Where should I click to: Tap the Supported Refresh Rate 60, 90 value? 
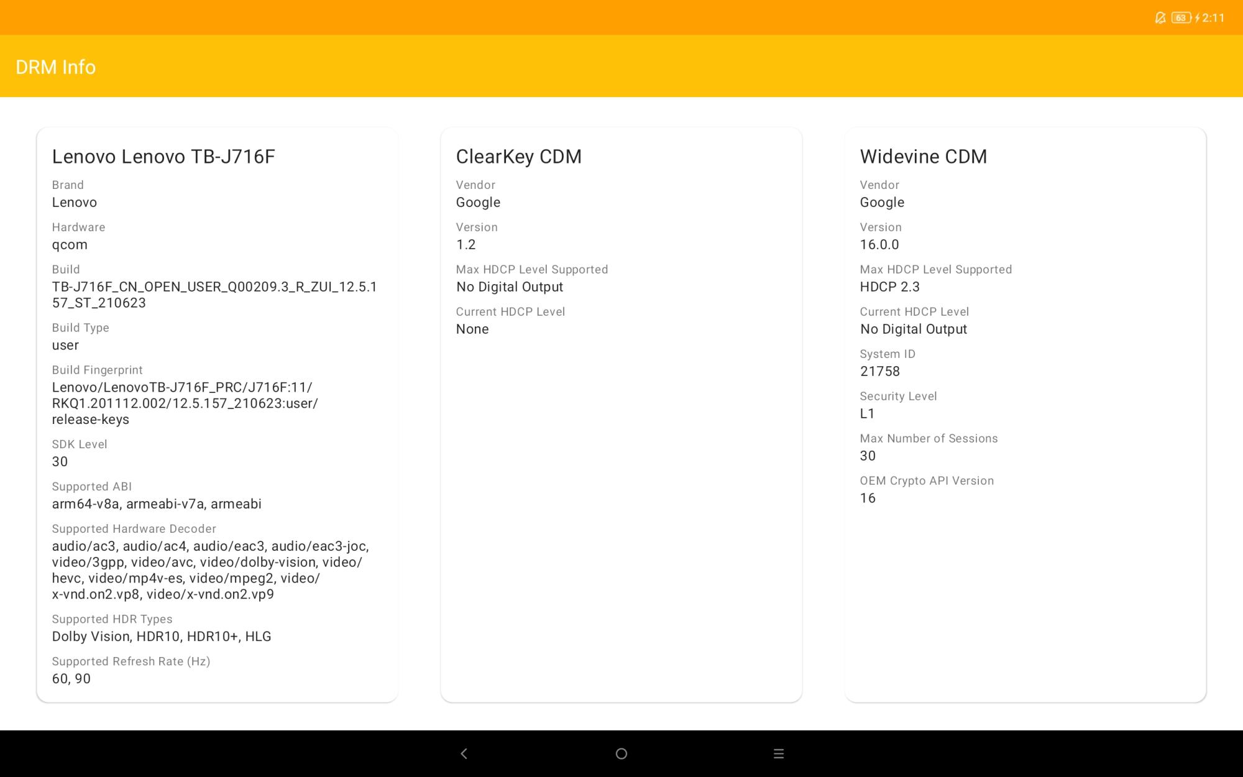click(71, 679)
